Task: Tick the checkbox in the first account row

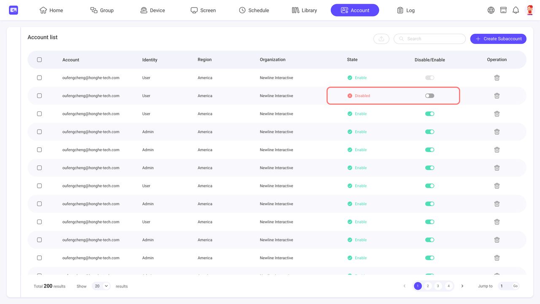Action: (39, 78)
